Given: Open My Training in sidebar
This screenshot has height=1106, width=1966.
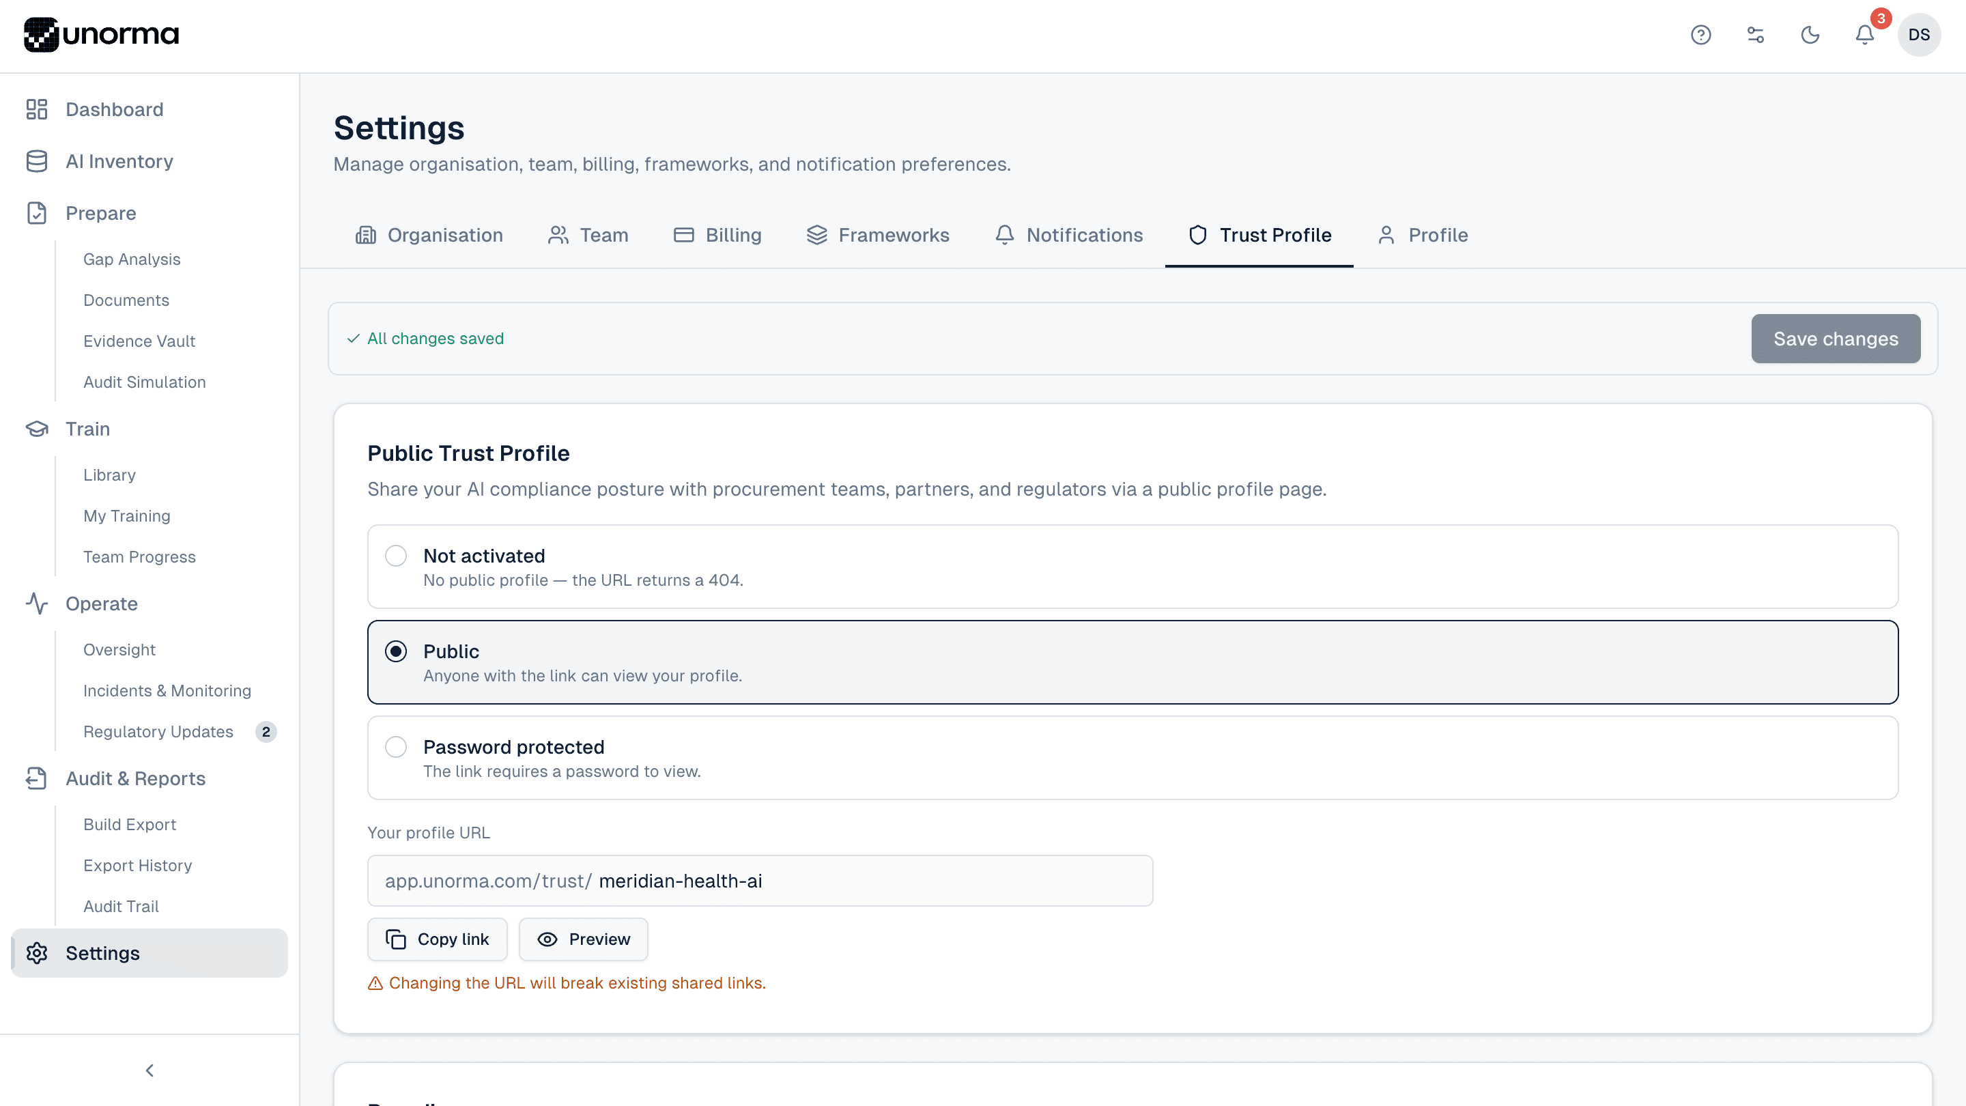Looking at the screenshot, I should (x=127, y=516).
